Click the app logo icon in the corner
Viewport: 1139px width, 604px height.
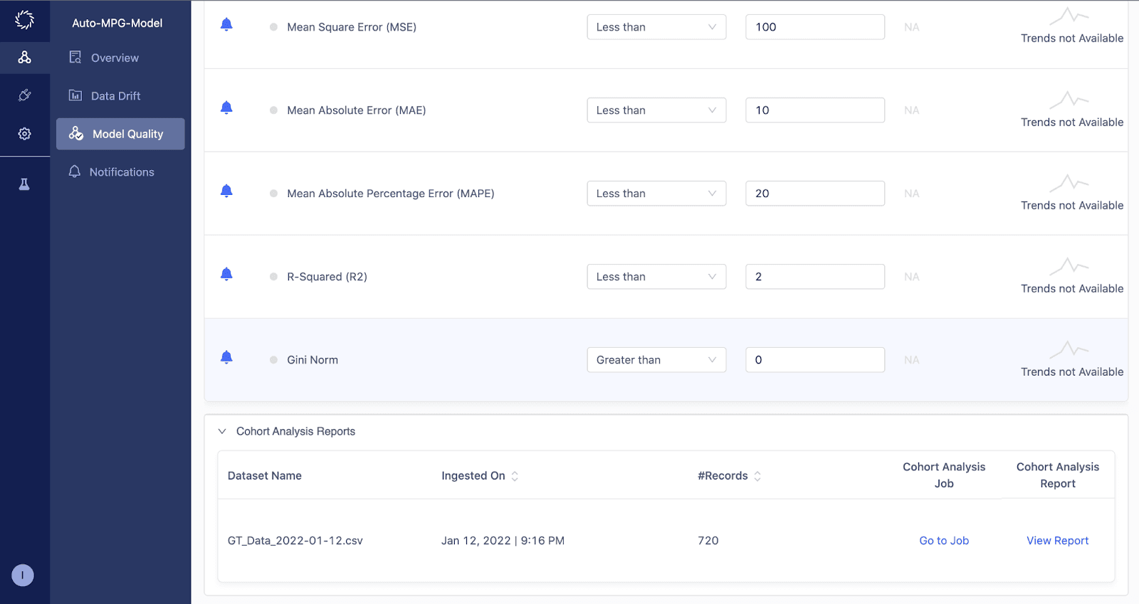click(25, 20)
